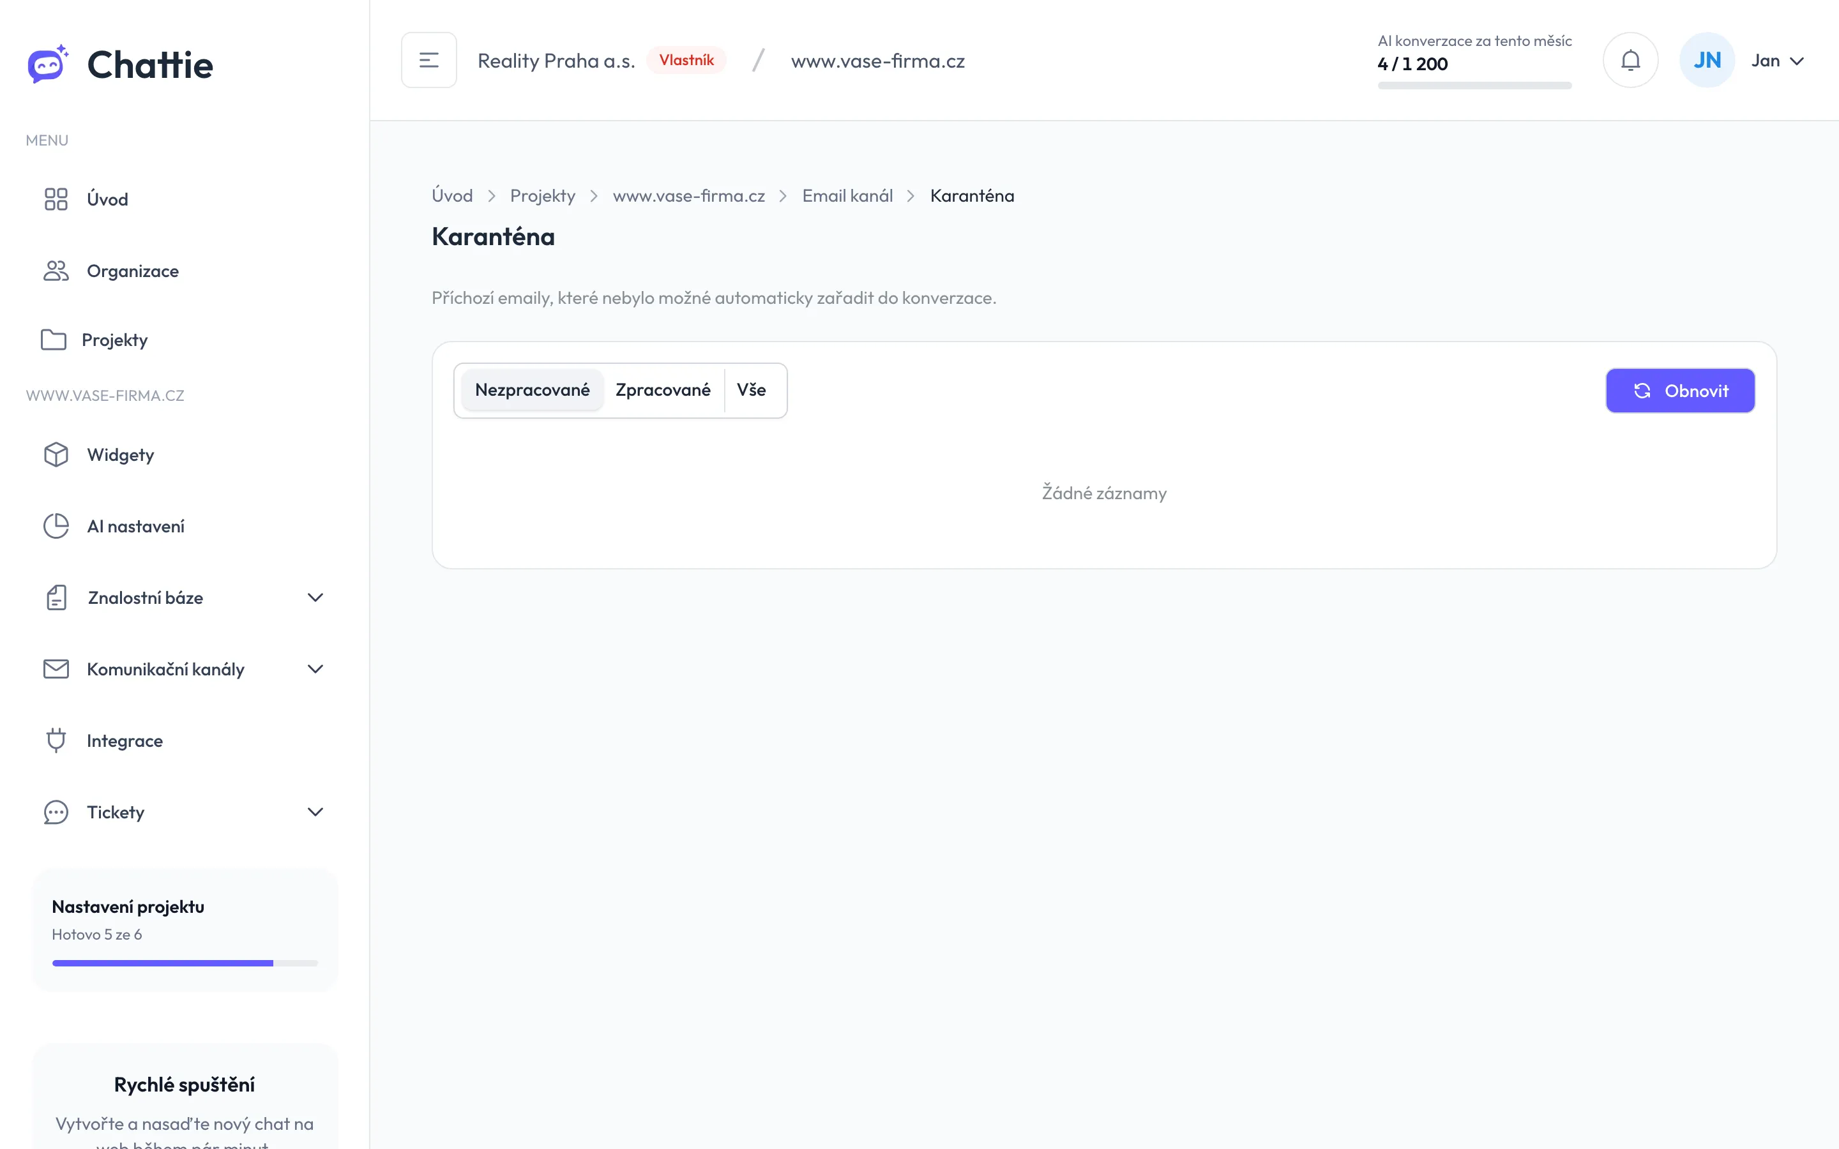Switch to the Vše tab

752,390
